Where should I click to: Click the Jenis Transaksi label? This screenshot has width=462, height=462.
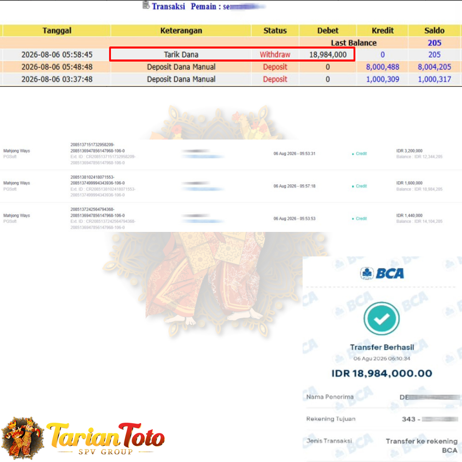(x=329, y=441)
